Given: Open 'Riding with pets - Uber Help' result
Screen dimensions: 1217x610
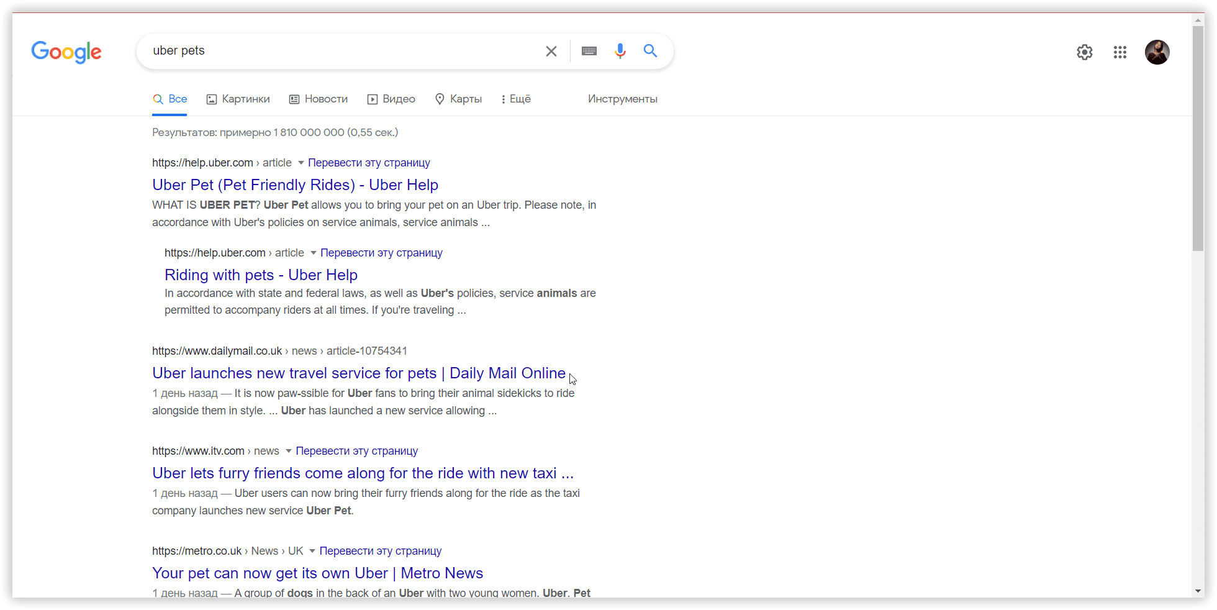Looking at the screenshot, I should tap(261, 275).
